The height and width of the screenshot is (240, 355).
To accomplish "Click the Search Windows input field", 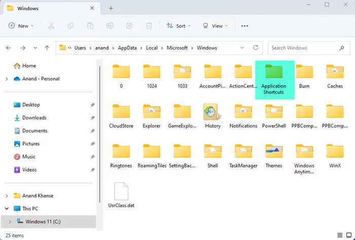I will pos(309,48).
